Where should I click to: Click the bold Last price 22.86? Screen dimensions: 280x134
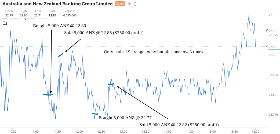pos(52,15)
